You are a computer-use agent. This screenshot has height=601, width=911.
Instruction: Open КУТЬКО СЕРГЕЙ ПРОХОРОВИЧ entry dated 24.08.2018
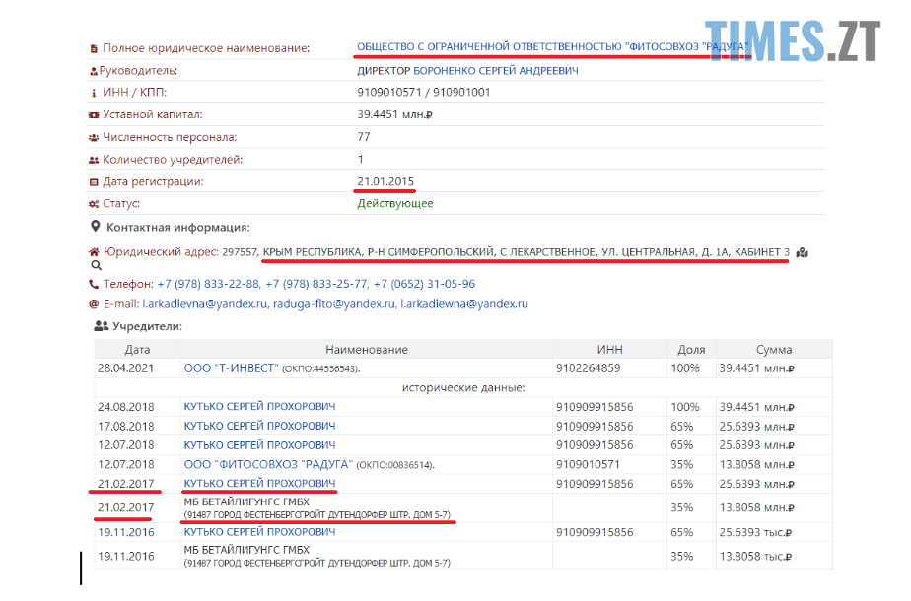tap(259, 407)
